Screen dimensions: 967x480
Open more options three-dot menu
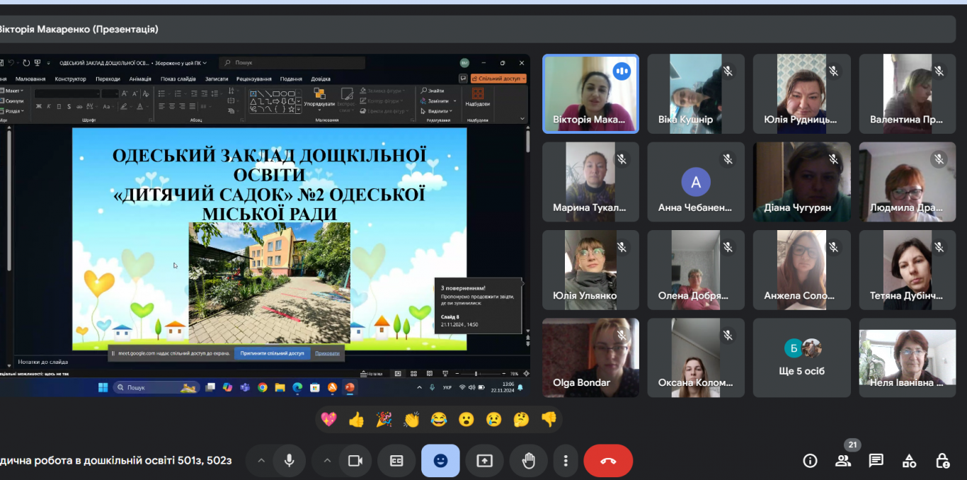pyautogui.click(x=565, y=461)
